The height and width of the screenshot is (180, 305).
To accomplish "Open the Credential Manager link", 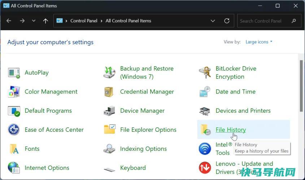I will tap(147, 91).
